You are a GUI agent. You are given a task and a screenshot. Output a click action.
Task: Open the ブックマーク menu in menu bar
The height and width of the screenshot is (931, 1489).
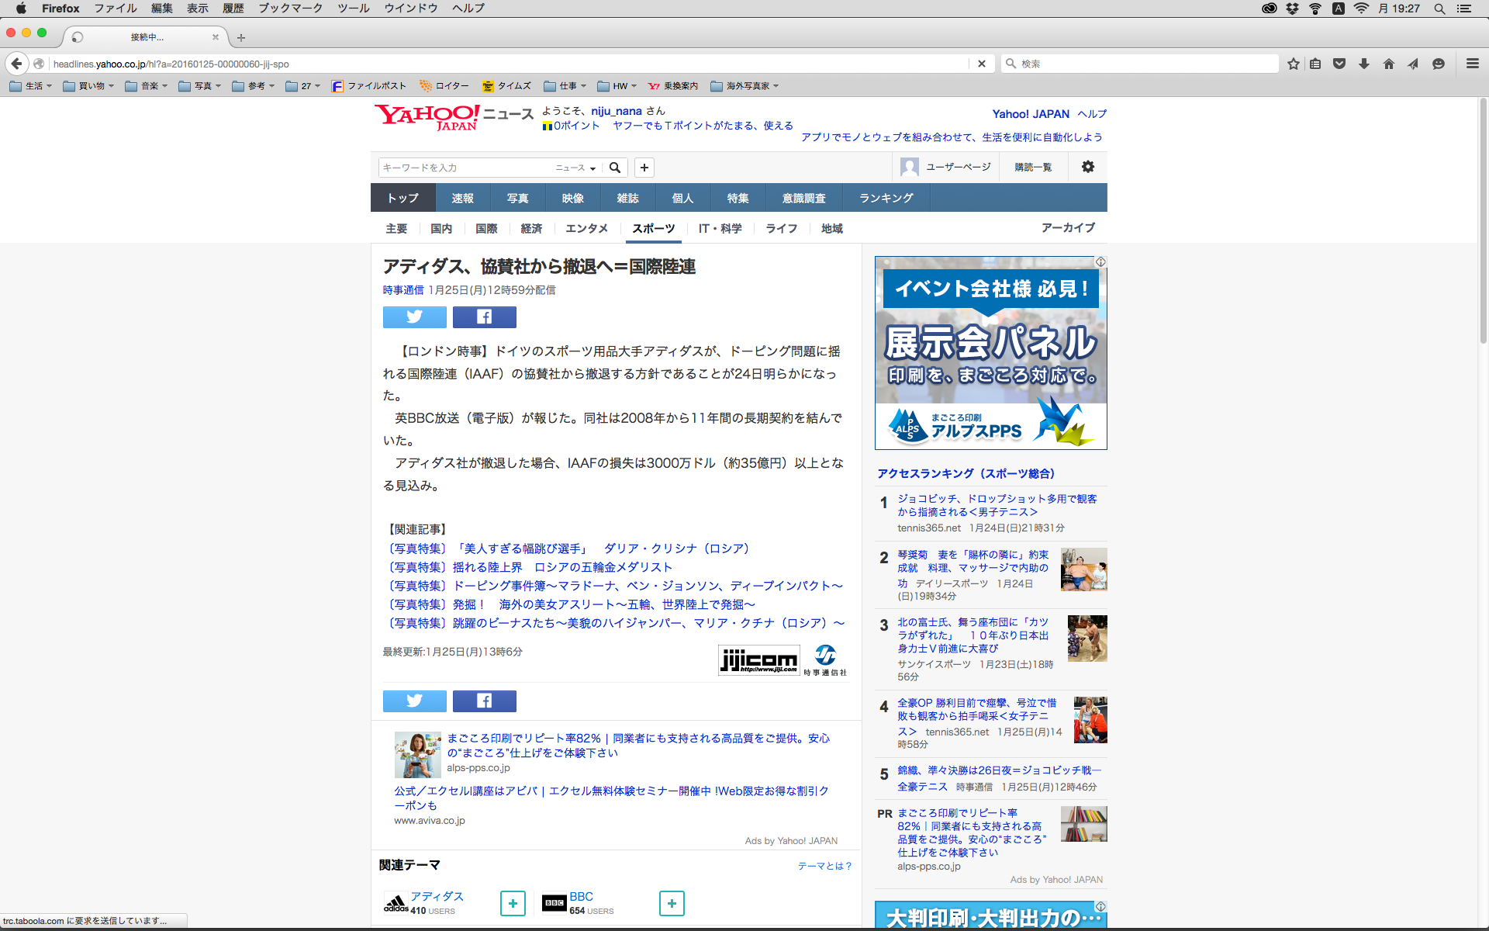(x=290, y=9)
